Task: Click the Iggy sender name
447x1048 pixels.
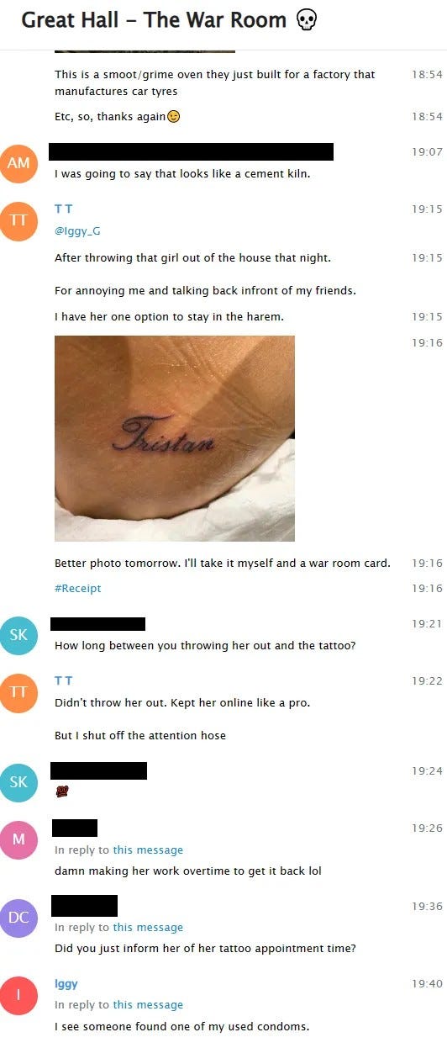Action: pyautogui.click(x=66, y=984)
